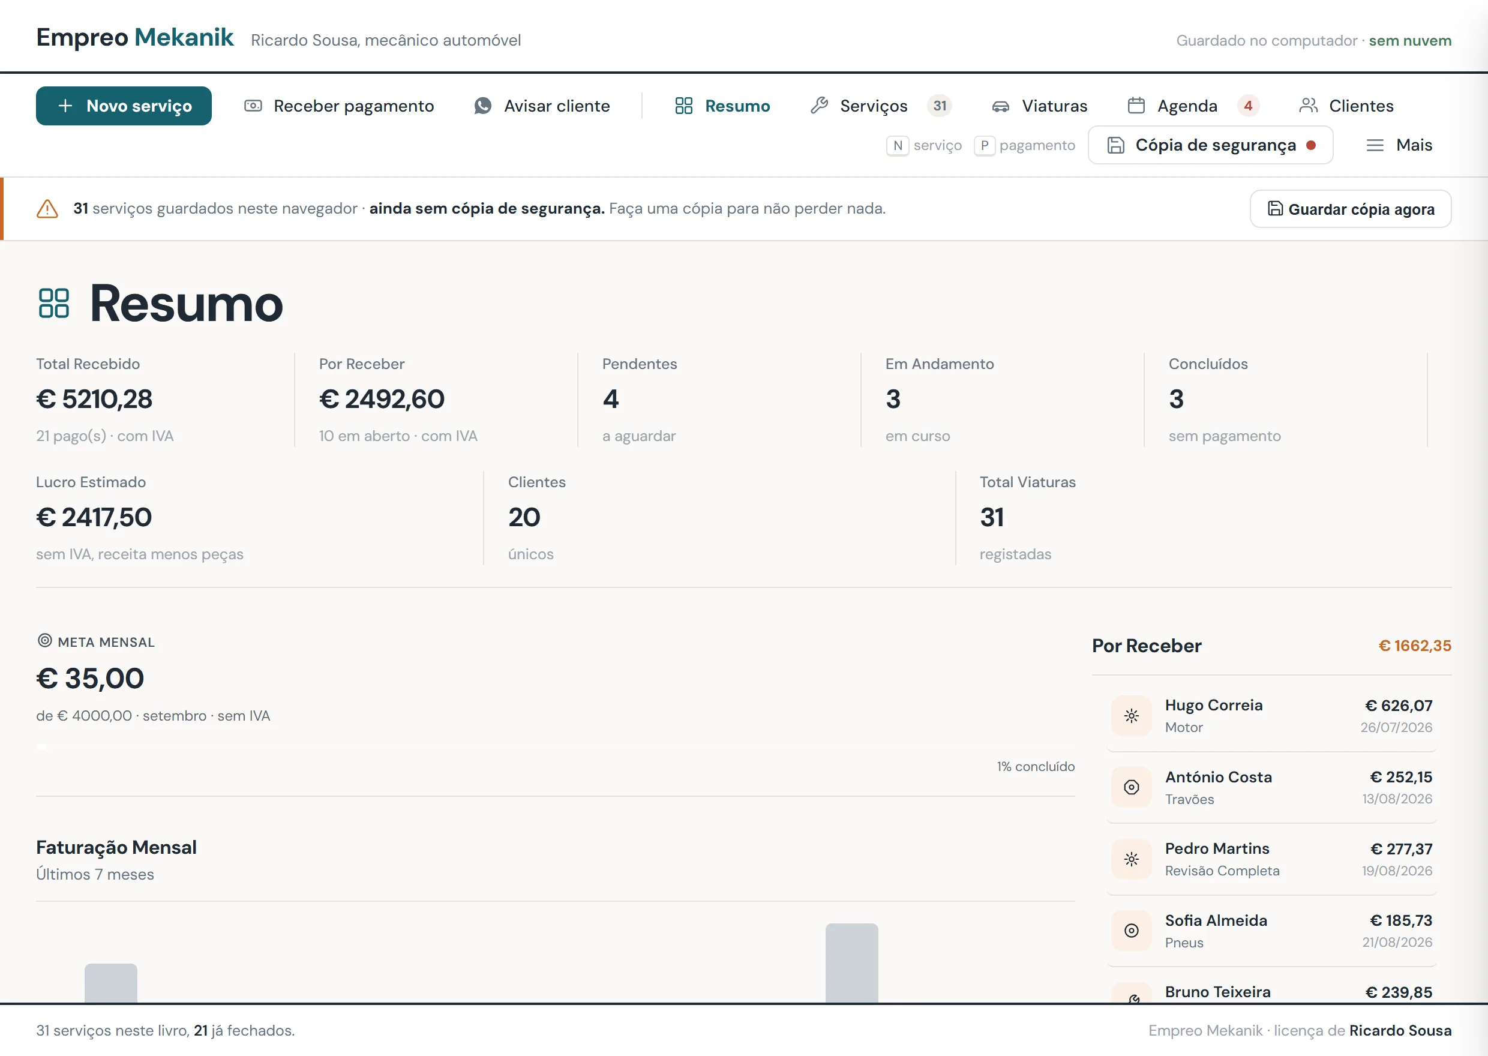Click the calendar icon beside Agenda

(x=1136, y=106)
